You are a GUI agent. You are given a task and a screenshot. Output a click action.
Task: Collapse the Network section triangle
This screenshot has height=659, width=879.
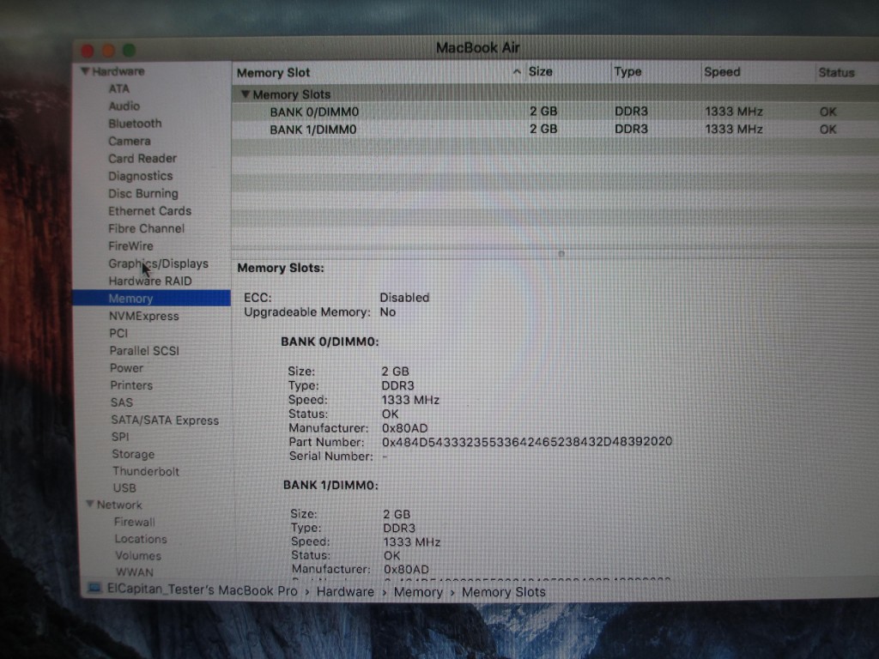tap(89, 504)
